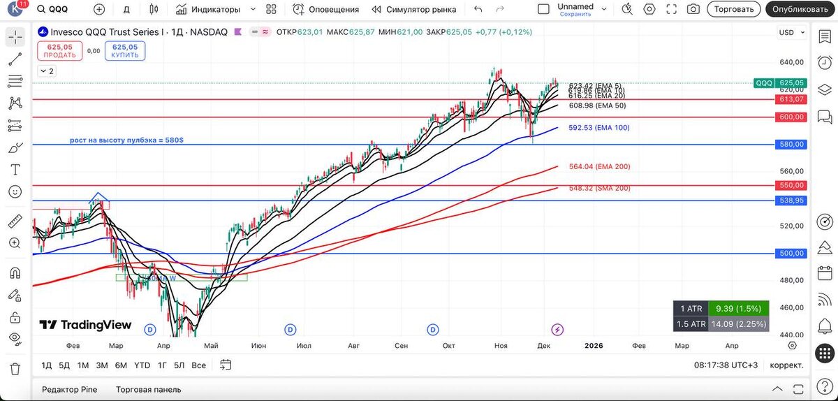Activate the zoom in tool

coord(15,243)
